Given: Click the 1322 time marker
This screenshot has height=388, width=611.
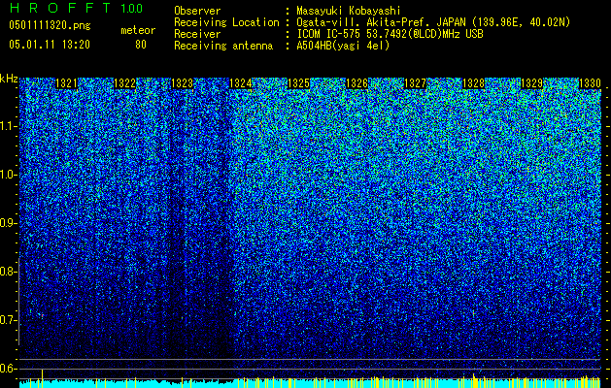Looking at the screenshot, I should pos(124,83).
